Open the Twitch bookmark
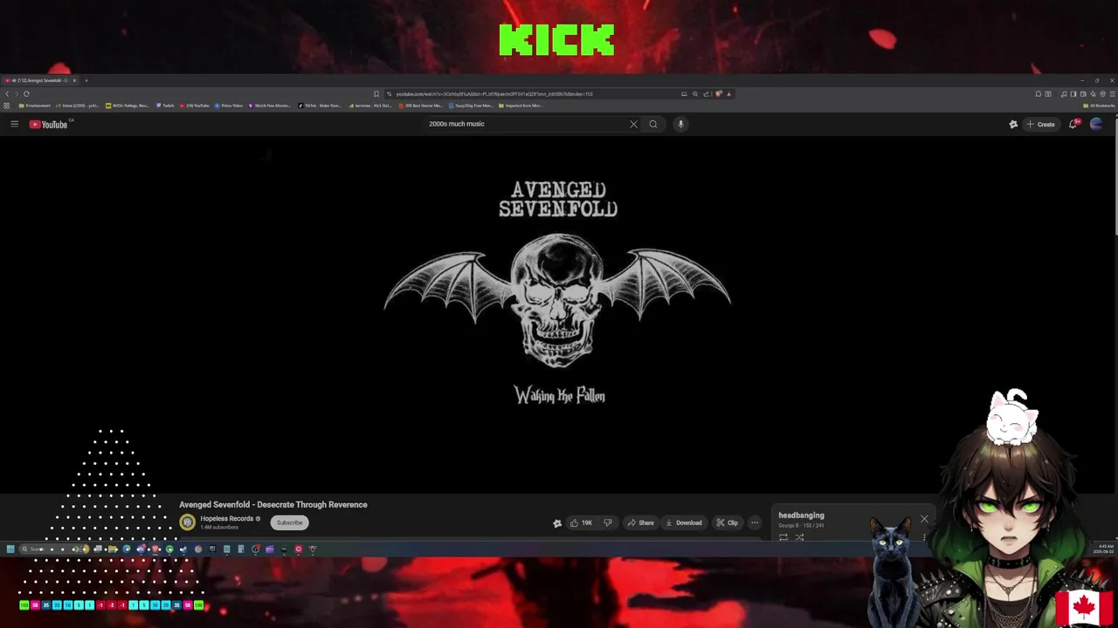Screen dimensions: 1118x628 point(165,106)
